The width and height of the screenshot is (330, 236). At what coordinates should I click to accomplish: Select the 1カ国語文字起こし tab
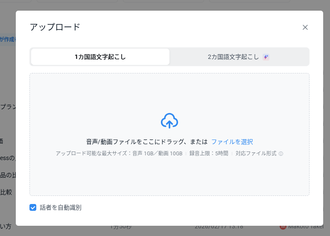tap(100, 57)
